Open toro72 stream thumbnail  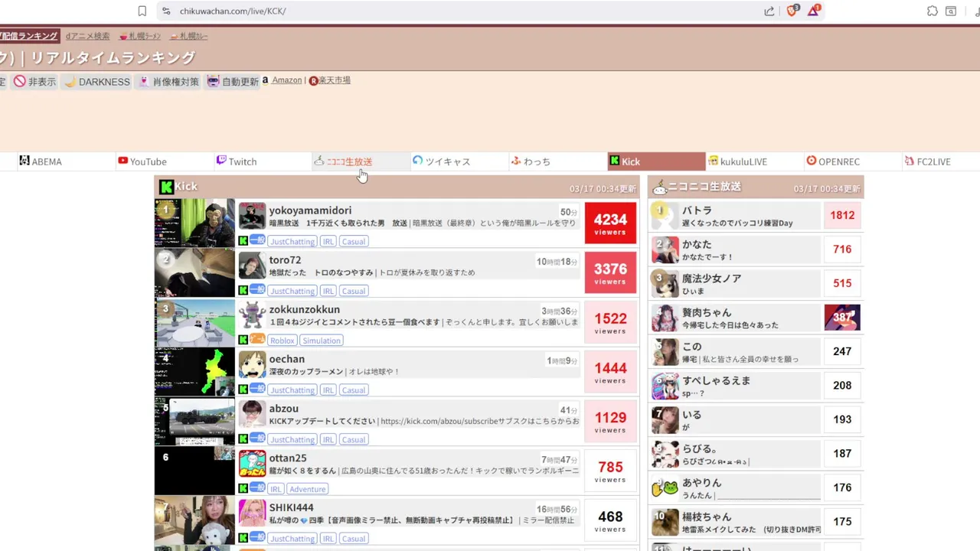tap(194, 272)
